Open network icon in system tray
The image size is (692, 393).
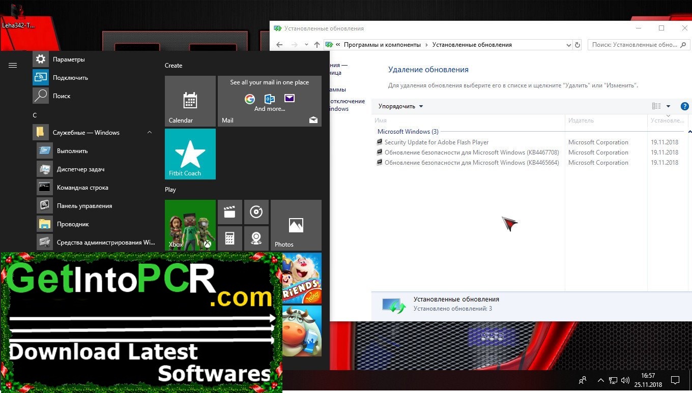pyautogui.click(x=613, y=380)
